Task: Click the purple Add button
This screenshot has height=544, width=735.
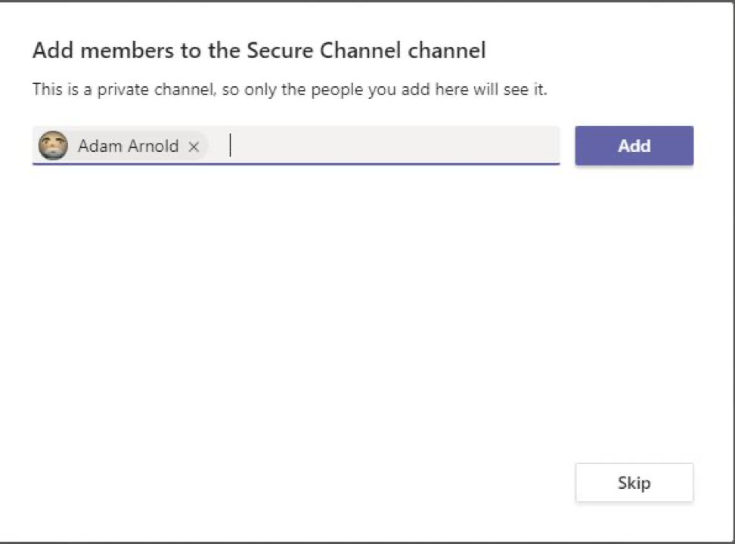Action: (634, 146)
